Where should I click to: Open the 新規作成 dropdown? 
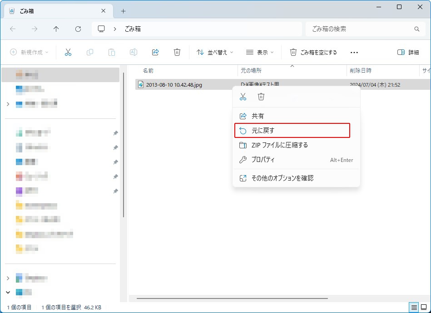point(29,52)
